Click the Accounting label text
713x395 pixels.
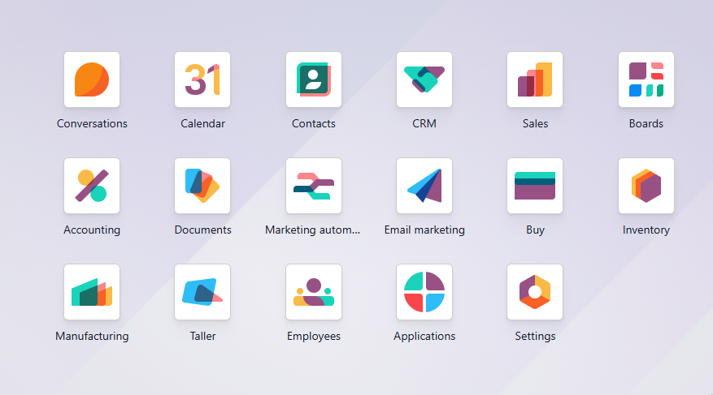(x=92, y=230)
